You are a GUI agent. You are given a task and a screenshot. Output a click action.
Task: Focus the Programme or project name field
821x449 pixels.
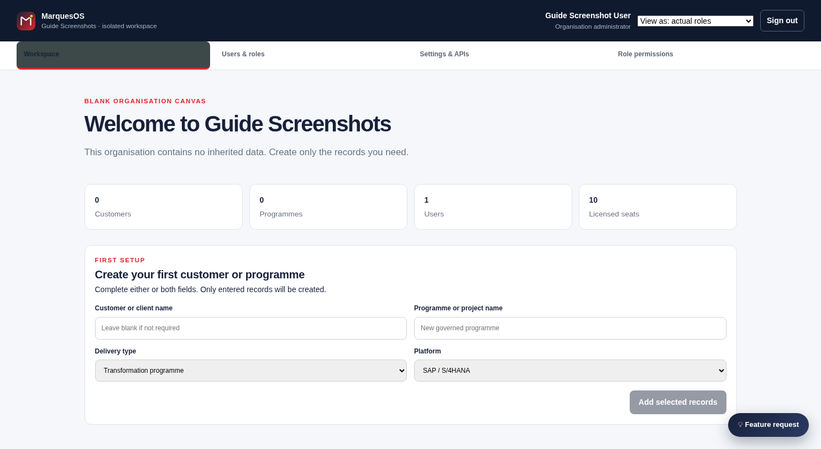[570, 328]
